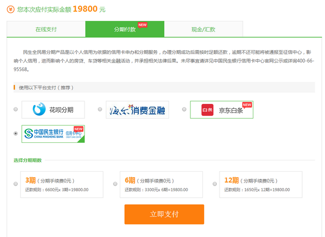Image resolution: width=325 pixels, height=237 pixels.
Task: Click the yen currency icon at top
Action: (x=11, y=8)
